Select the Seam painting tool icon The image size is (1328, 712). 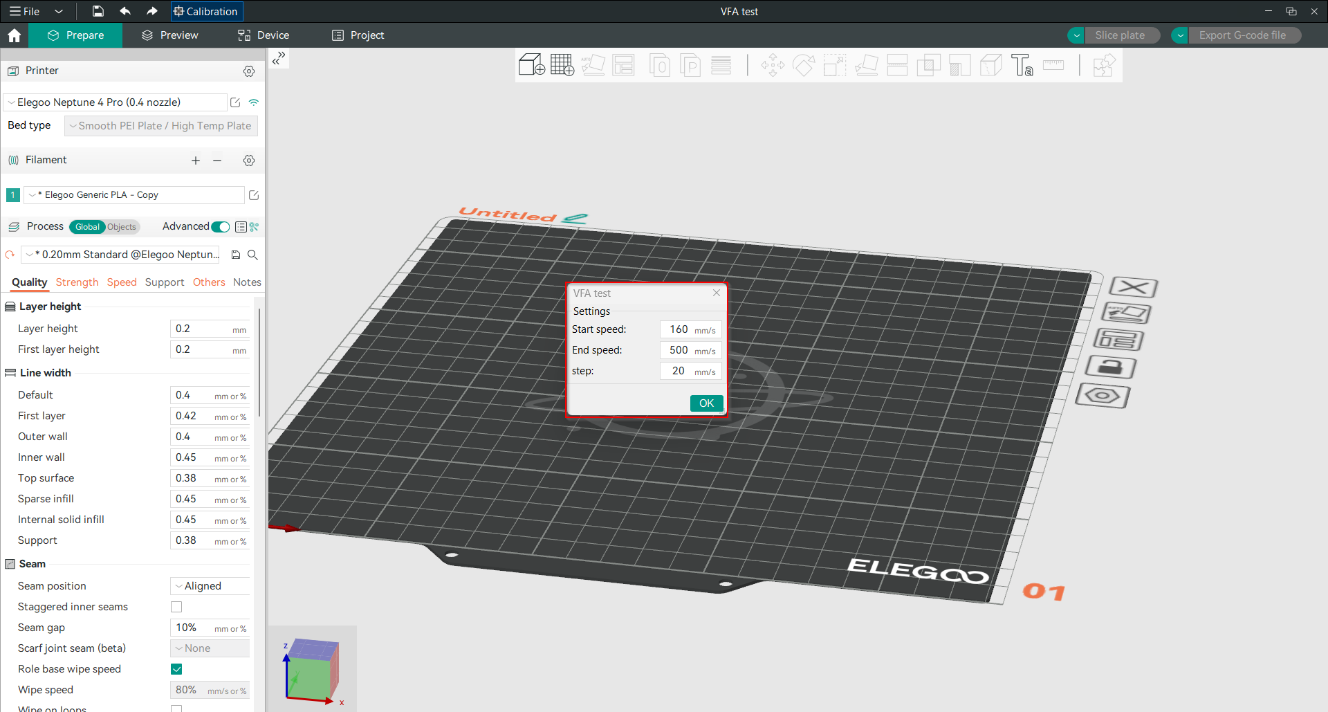[x=990, y=65]
